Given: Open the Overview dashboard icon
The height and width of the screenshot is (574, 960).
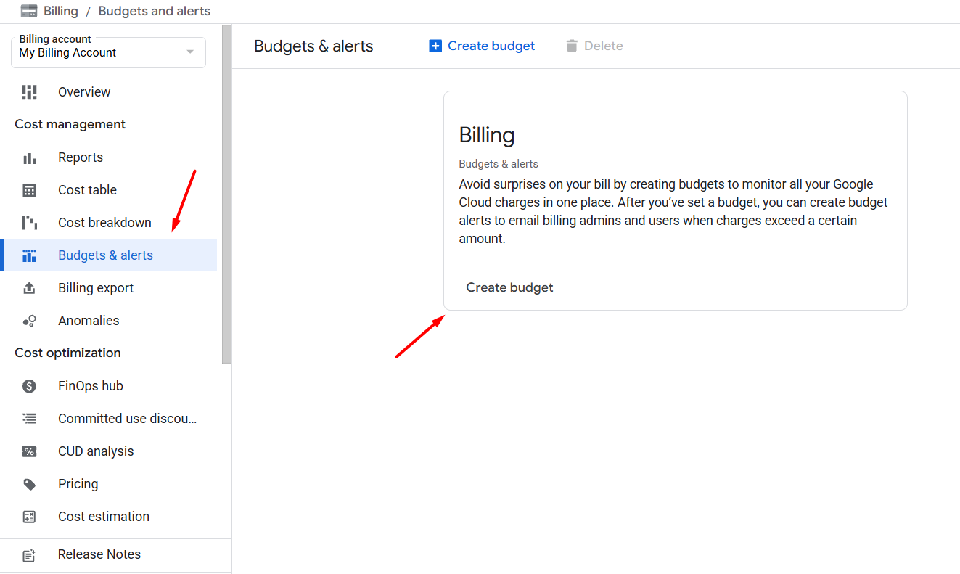Looking at the screenshot, I should [28, 91].
